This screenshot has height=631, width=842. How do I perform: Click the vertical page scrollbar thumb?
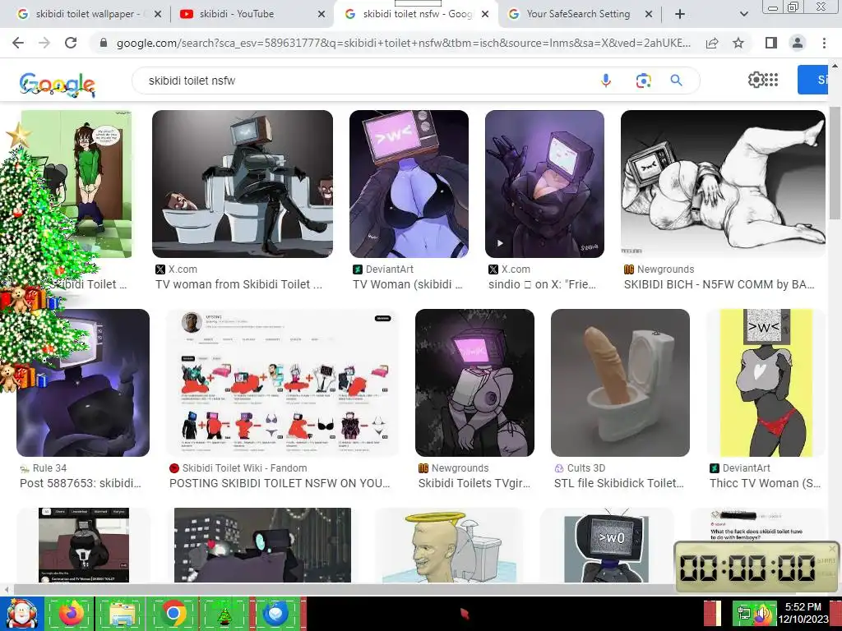(x=835, y=164)
